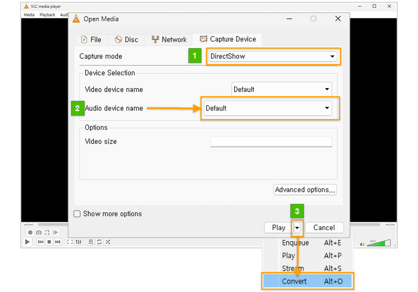Enable random shuffle playback icon
418x292 pixels.
tap(108, 242)
